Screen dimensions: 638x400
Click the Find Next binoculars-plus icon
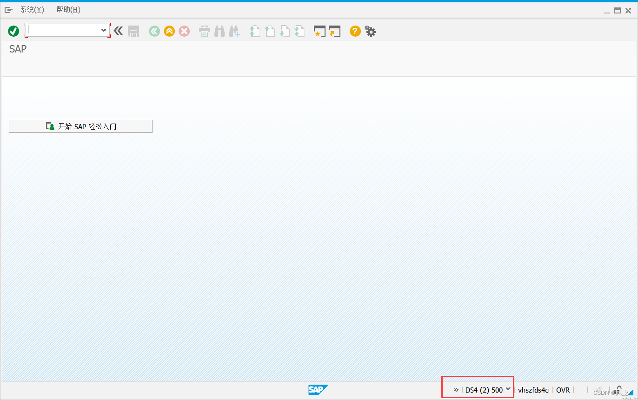234,31
